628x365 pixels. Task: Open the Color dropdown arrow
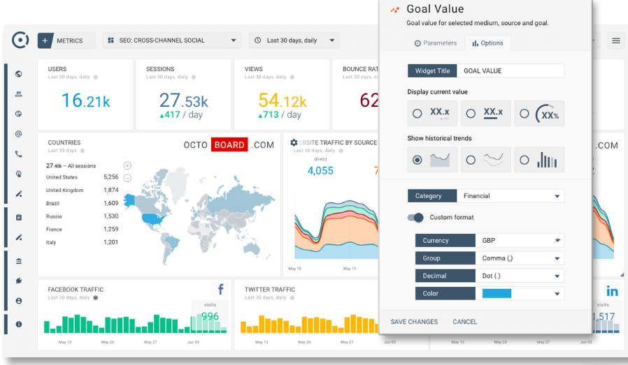(557, 294)
